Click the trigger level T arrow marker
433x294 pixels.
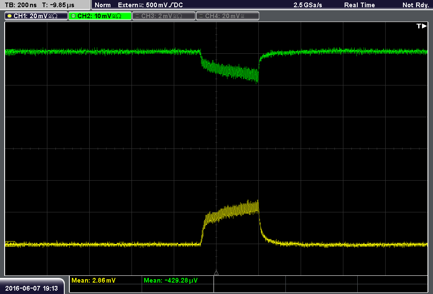(422, 26)
